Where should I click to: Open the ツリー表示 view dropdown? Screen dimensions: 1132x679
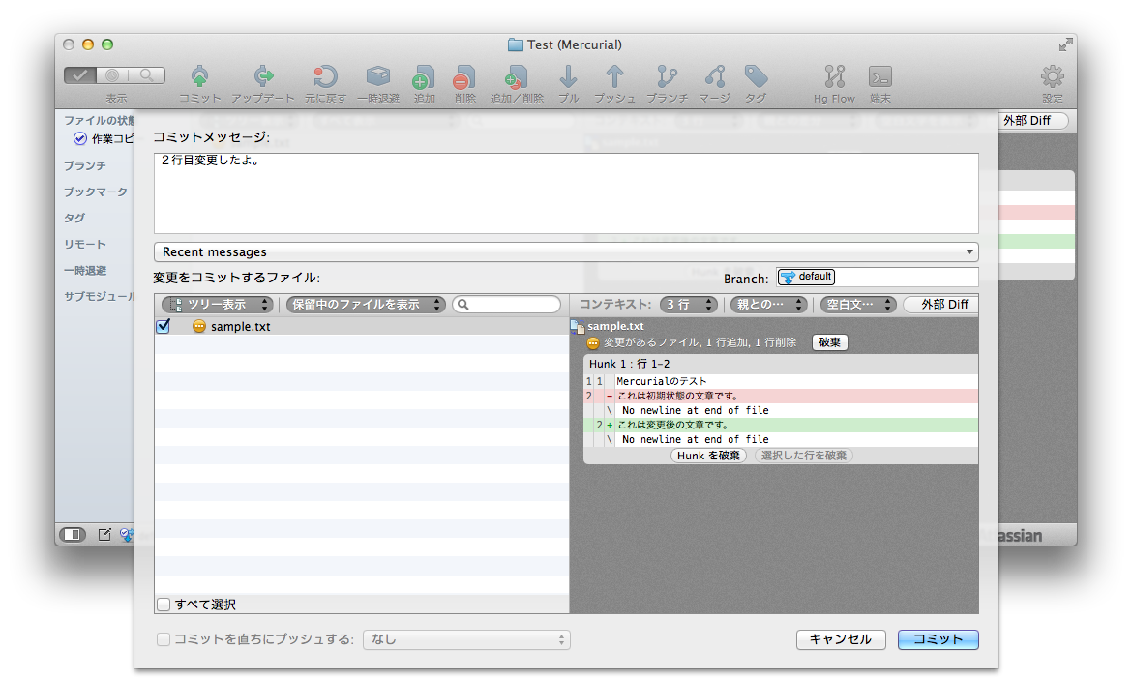(x=218, y=305)
